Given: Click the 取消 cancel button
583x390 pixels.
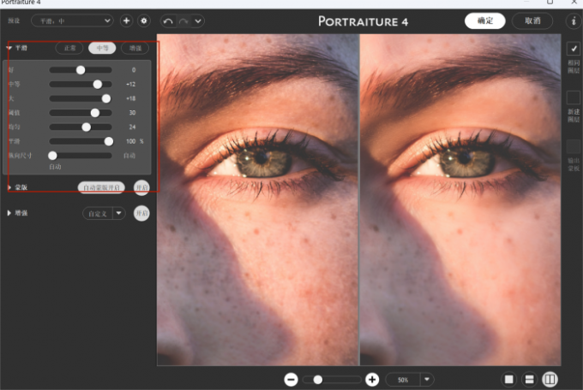Looking at the screenshot, I should point(532,21).
